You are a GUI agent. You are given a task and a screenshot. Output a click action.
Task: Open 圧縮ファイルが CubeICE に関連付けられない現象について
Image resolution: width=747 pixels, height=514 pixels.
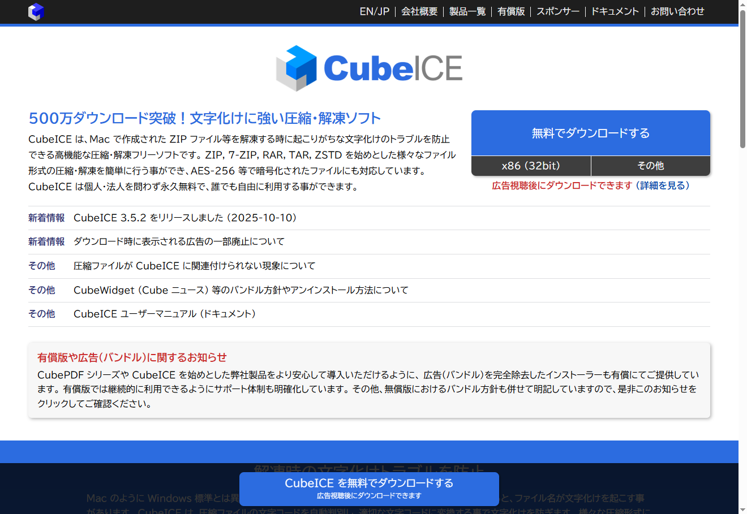(194, 266)
